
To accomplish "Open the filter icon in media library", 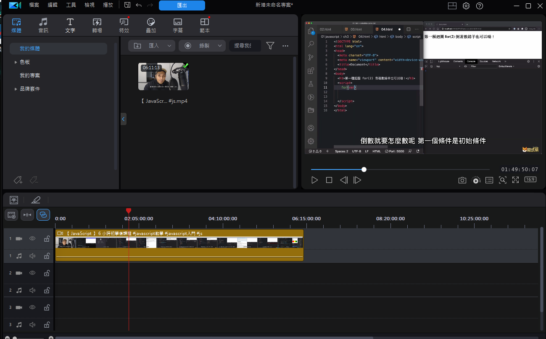I will click(270, 46).
